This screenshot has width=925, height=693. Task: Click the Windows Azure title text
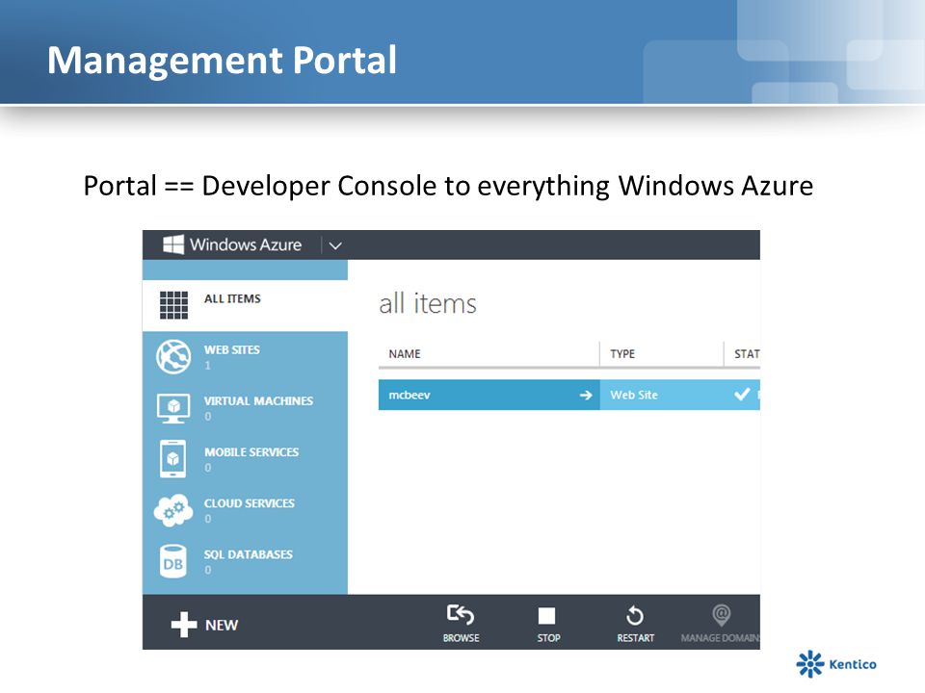246,244
